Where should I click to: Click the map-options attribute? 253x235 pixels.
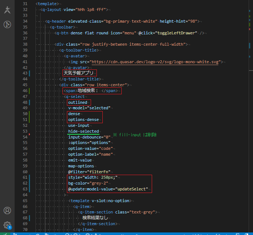click(x=81, y=166)
